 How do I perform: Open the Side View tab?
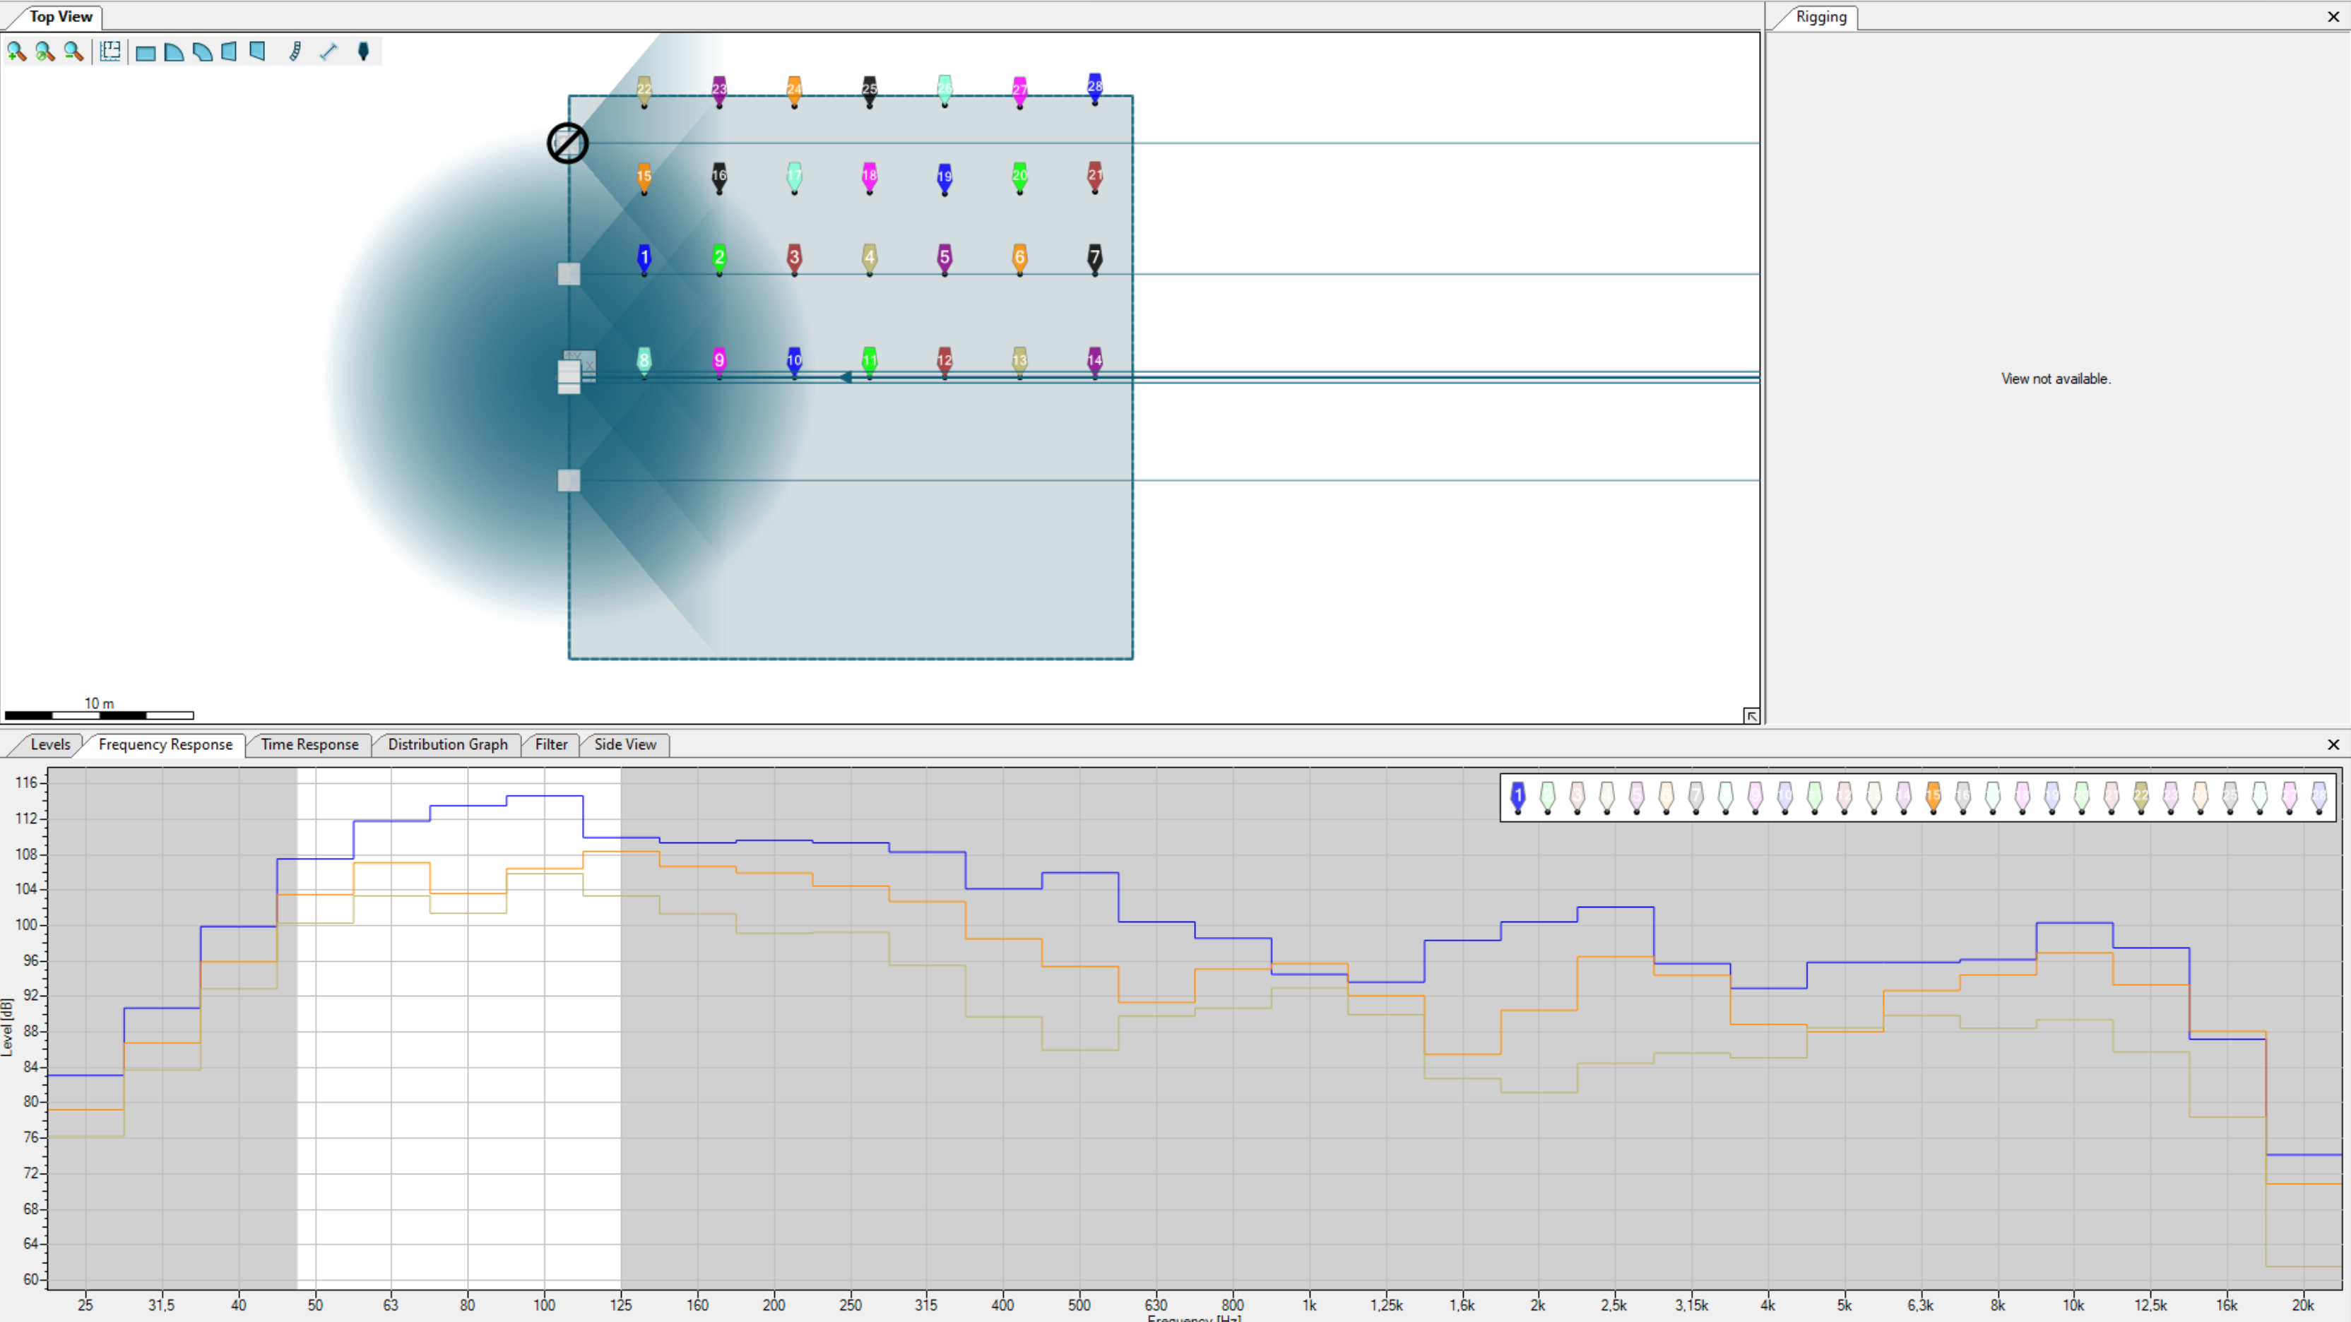click(625, 744)
